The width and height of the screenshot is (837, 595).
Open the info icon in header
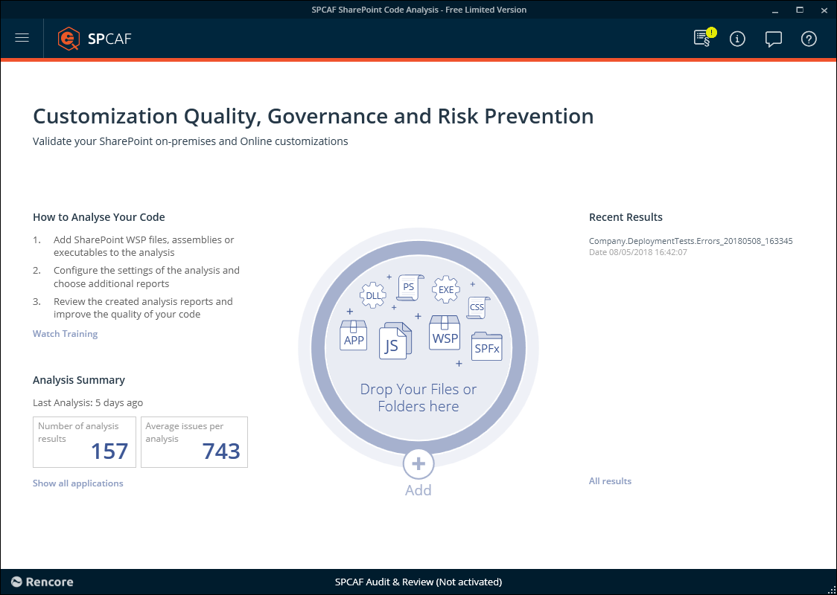[737, 39]
